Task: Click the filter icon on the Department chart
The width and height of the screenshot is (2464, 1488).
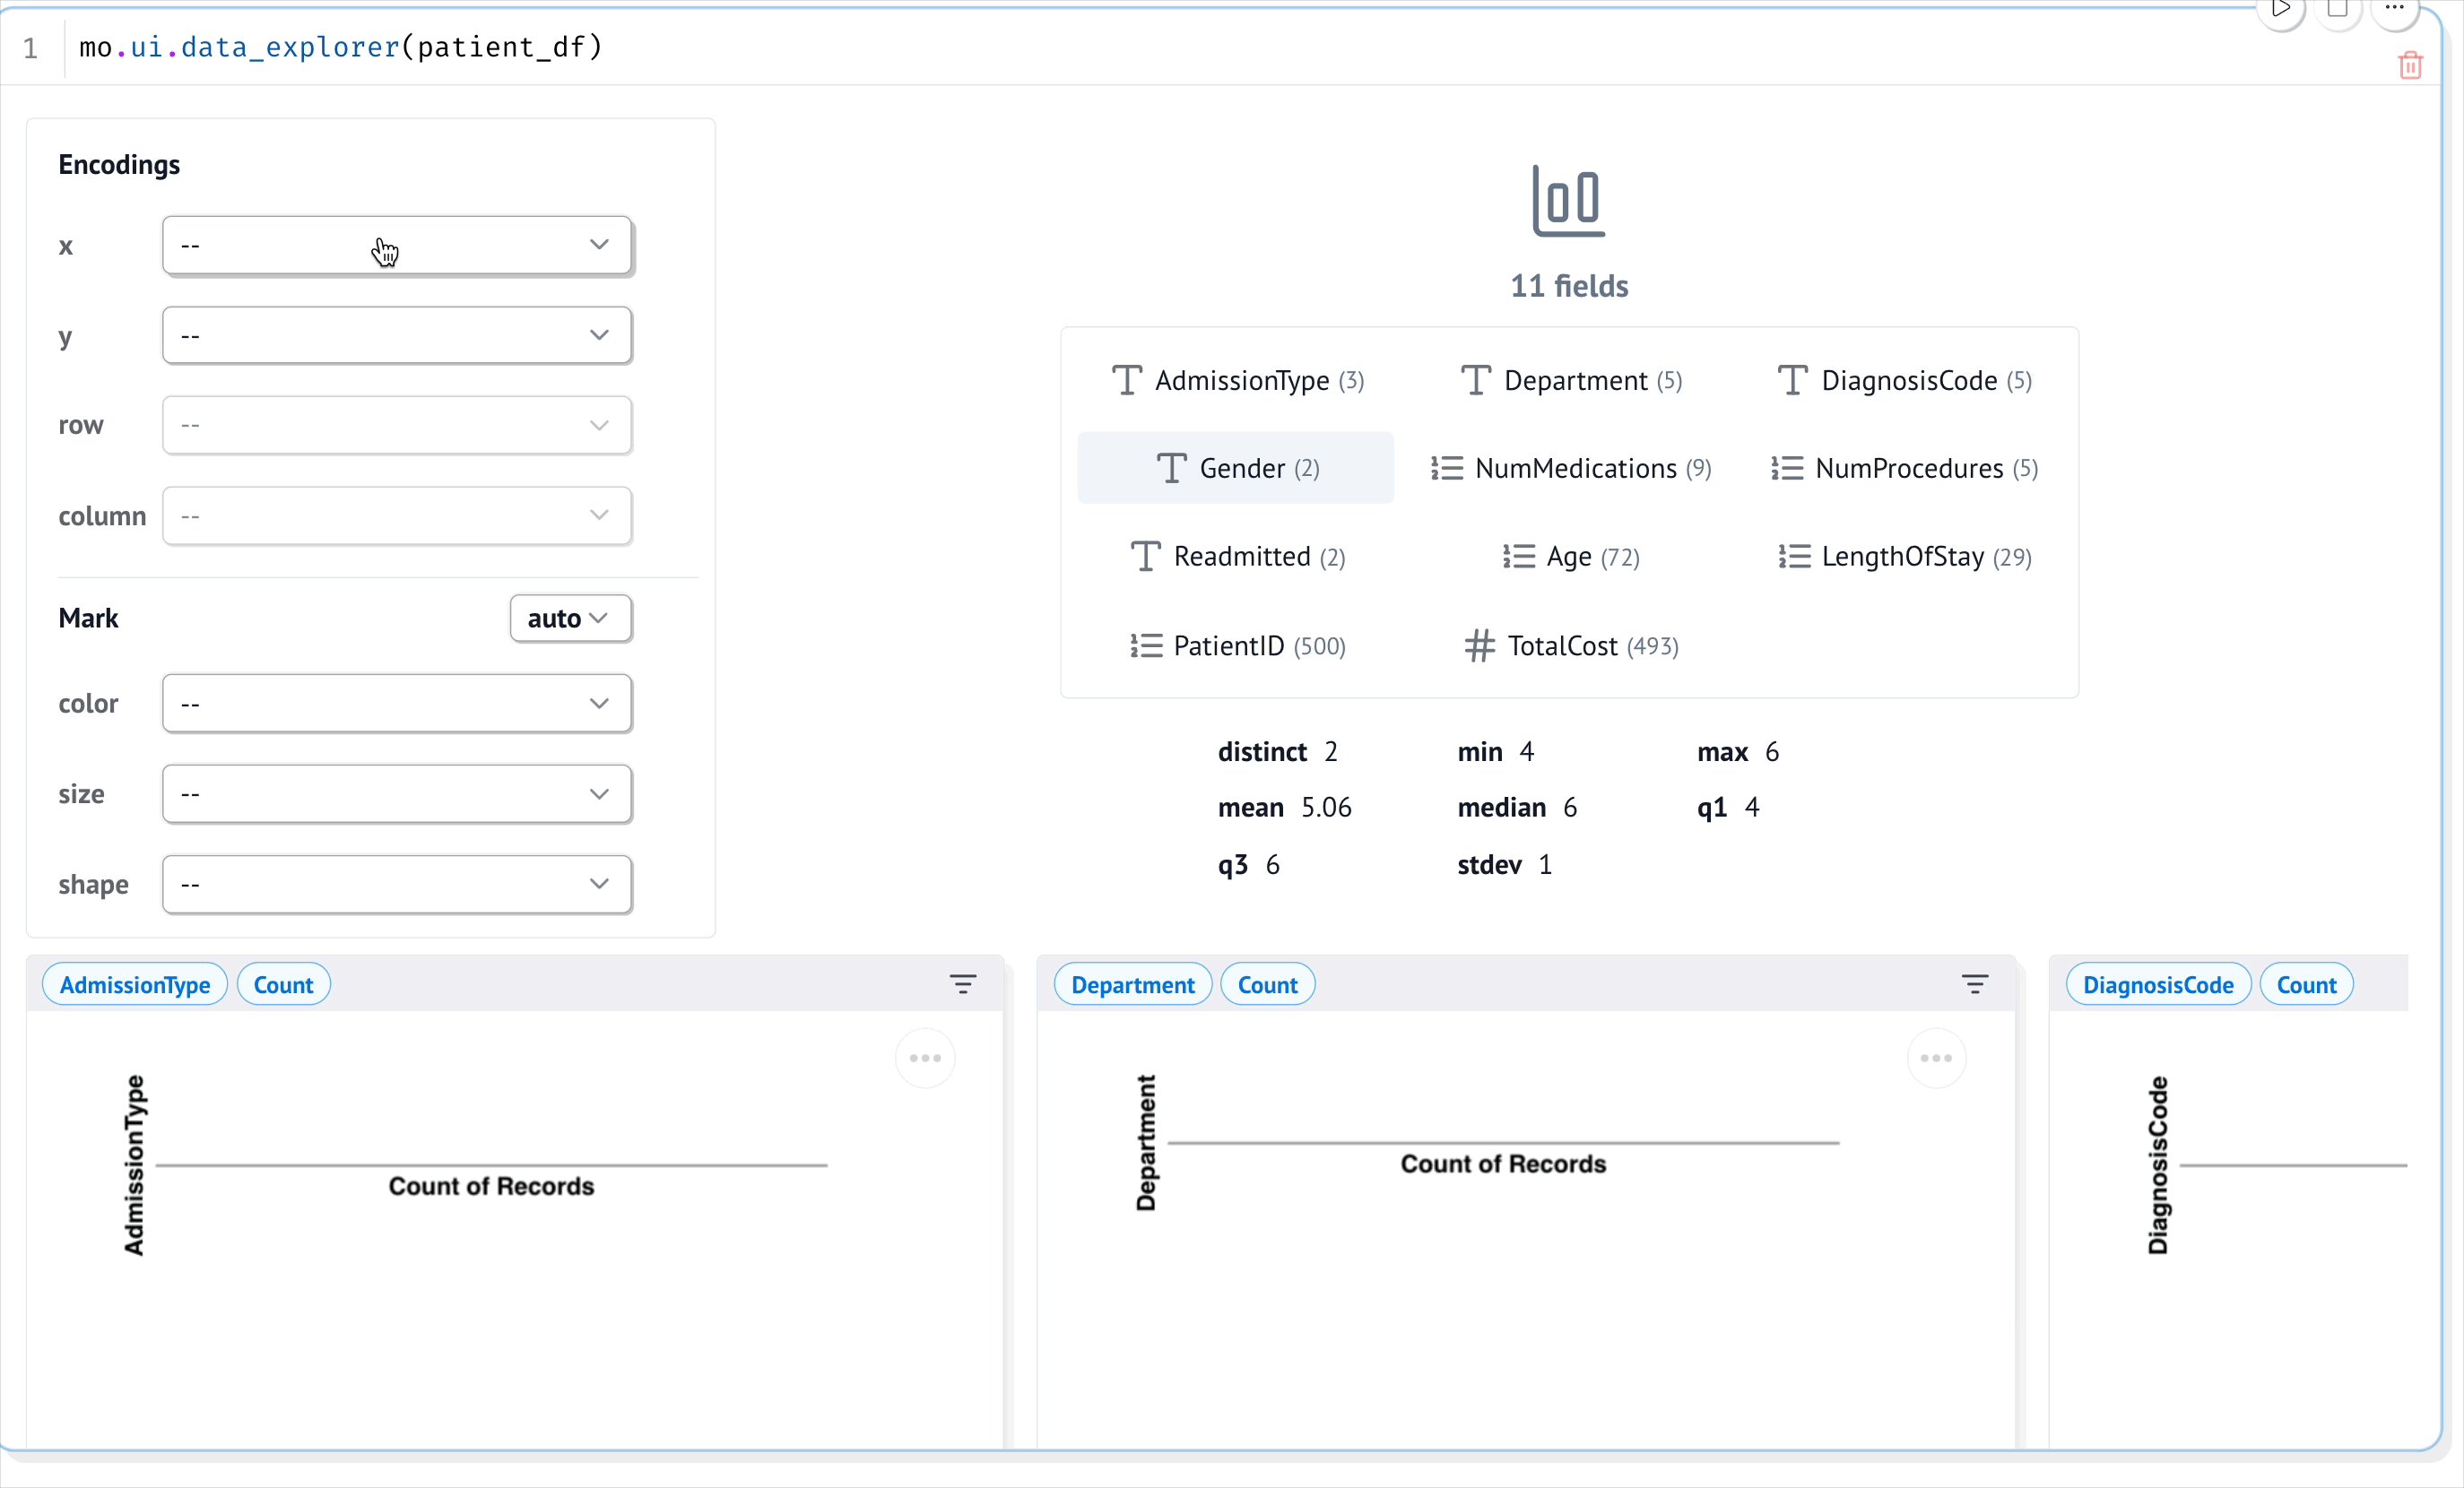Action: tap(1974, 984)
